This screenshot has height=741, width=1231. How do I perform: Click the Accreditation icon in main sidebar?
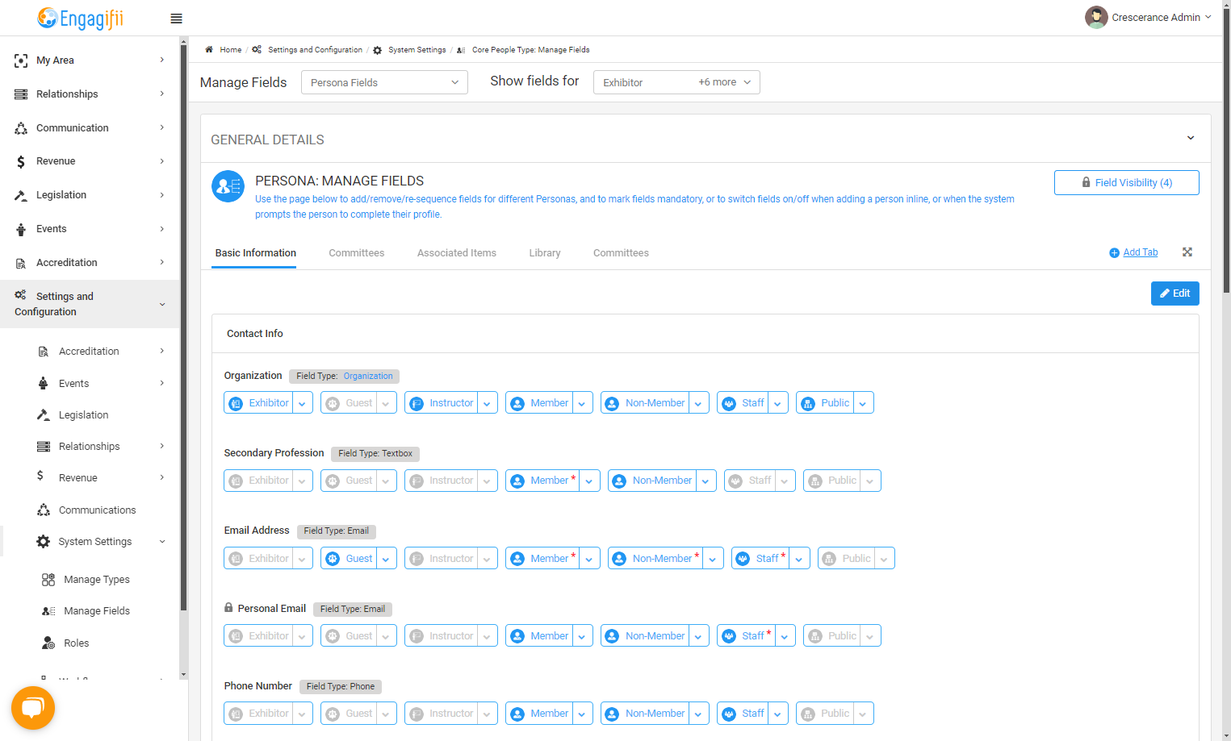pyautogui.click(x=21, y=263)
